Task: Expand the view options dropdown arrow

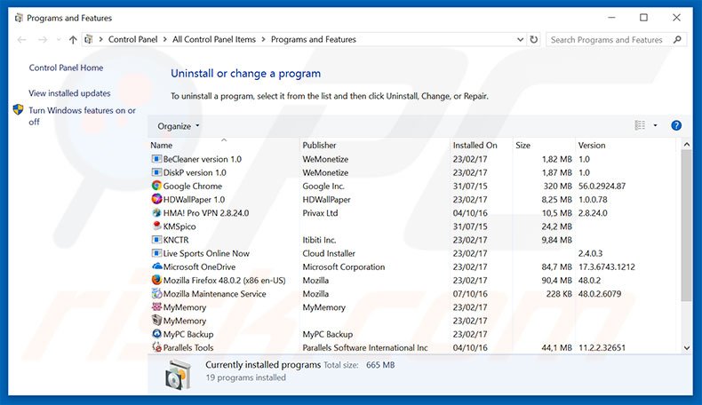Action: click(x=655, y=126)
